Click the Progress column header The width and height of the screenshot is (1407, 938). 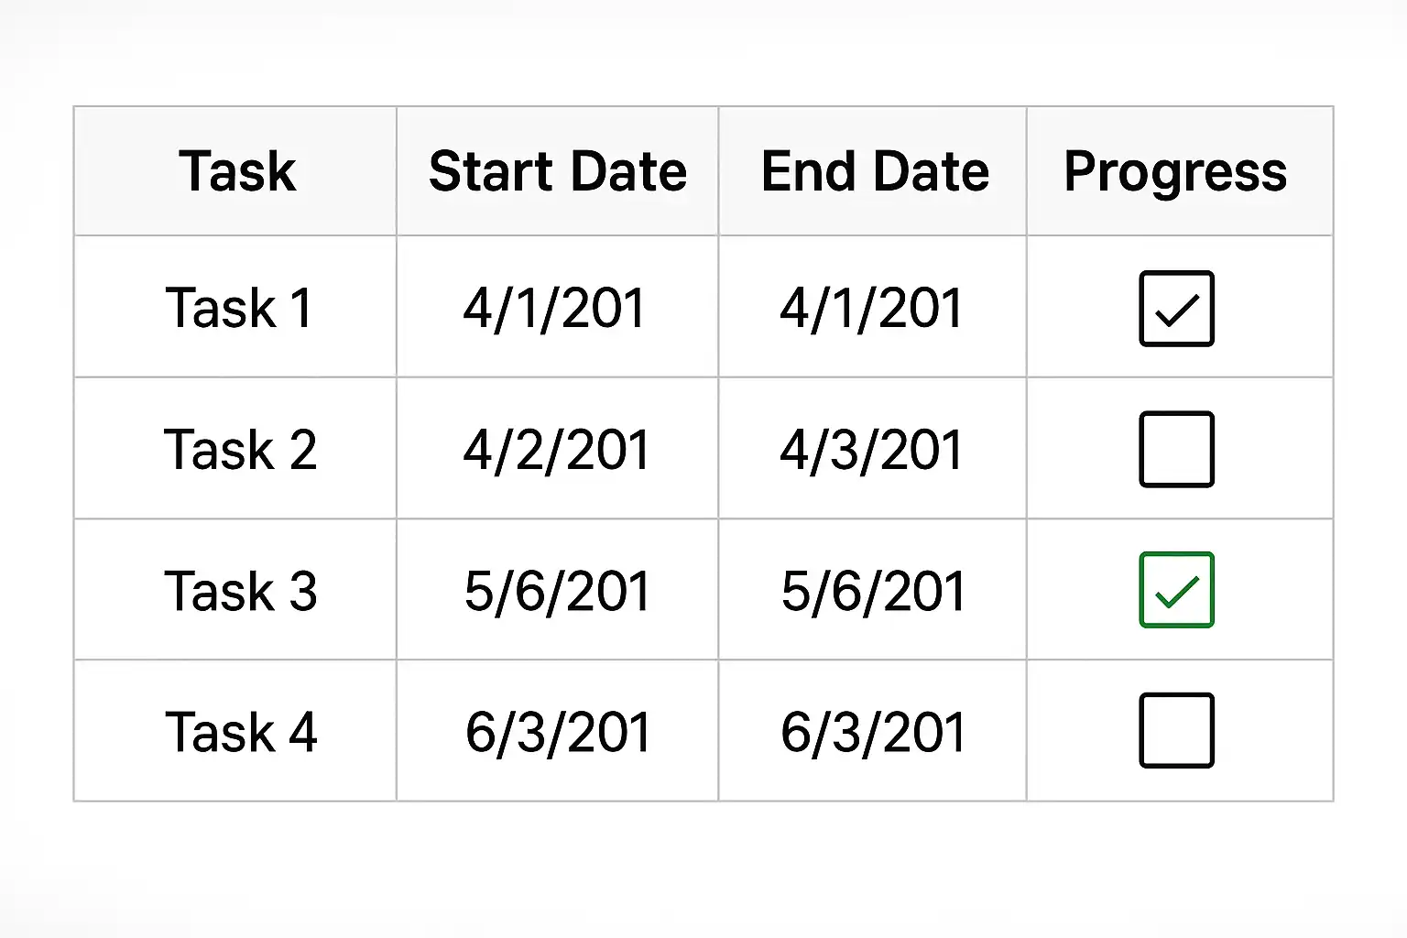1175,171
